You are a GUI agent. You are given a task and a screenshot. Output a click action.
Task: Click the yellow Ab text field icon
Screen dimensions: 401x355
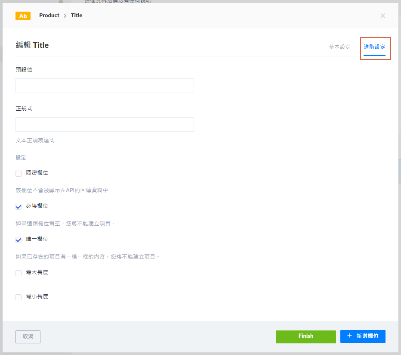coord(23,16)
